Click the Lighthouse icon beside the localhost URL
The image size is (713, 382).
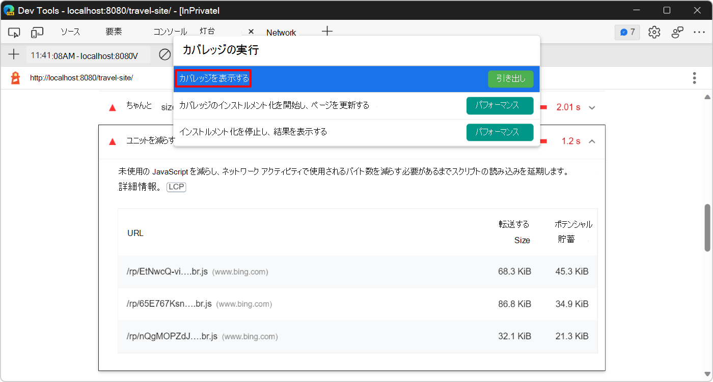14,77
